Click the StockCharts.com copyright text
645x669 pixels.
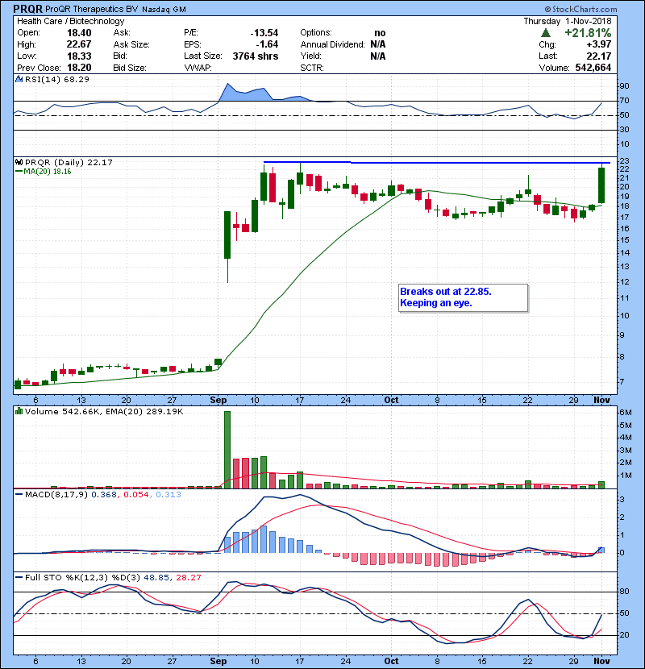(x=580, y=9)
